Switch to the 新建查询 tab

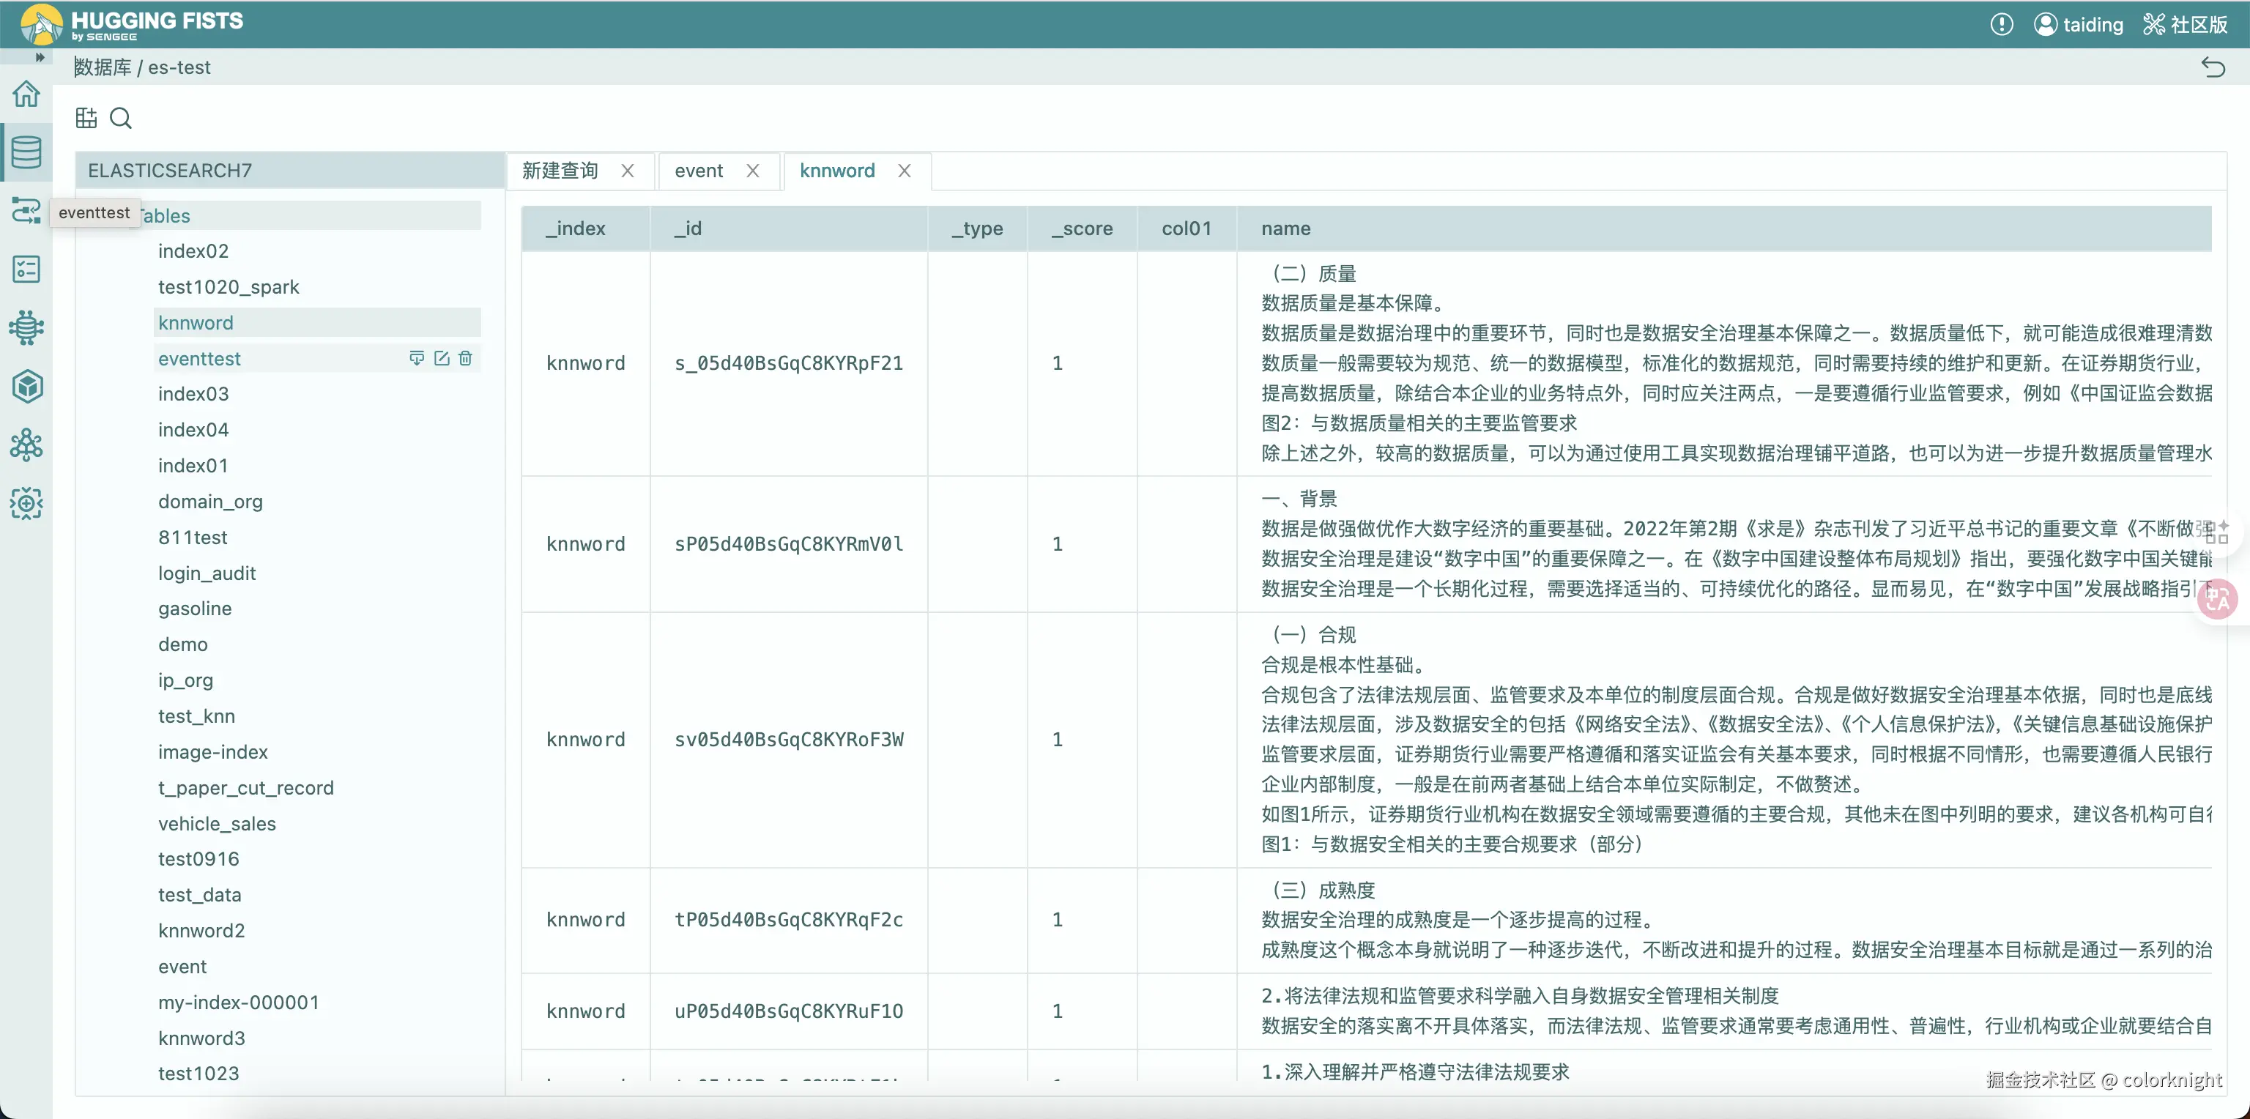coord(560,171)
